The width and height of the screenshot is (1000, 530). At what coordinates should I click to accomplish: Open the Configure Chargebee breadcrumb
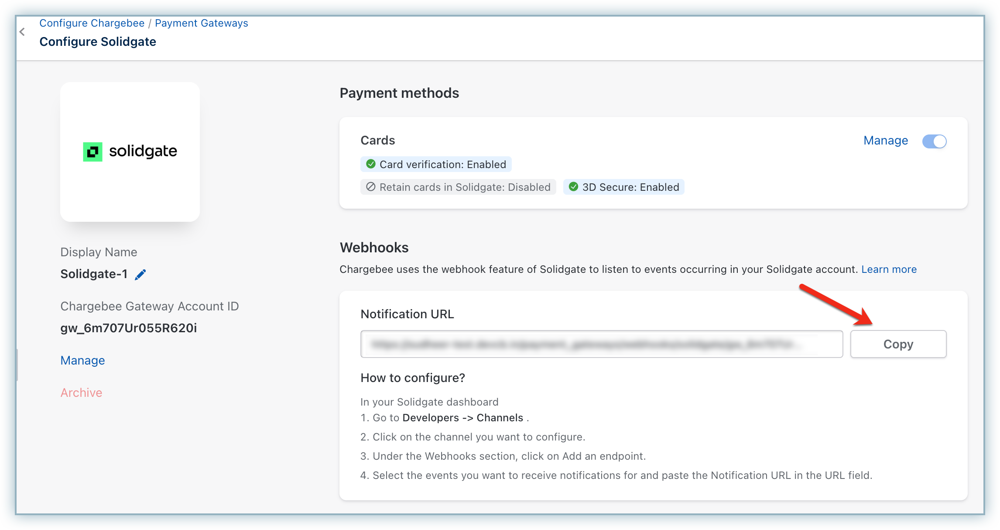coord(92,23)
